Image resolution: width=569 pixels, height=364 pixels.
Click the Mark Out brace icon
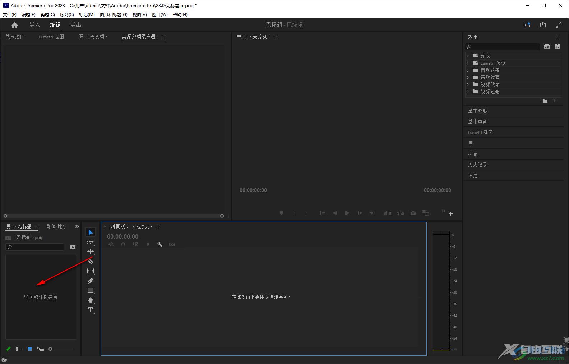(x=306, y=213)
